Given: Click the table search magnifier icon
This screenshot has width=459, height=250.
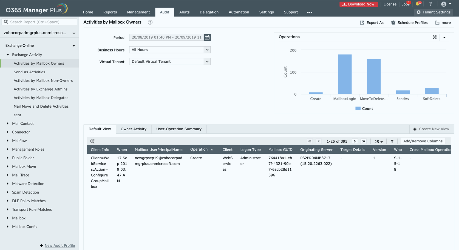Looking at the screenshot, I should [x=92, y=141].
